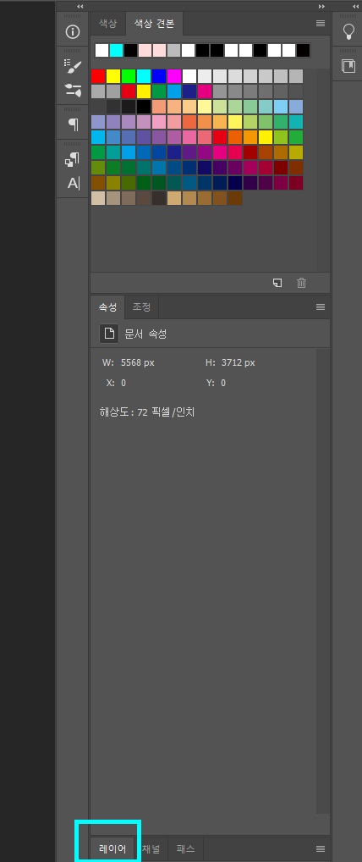Click the 문서 속성 heading
Image resolution: width=362 pixels, height=862 pixels.
[x=145, y=334]
